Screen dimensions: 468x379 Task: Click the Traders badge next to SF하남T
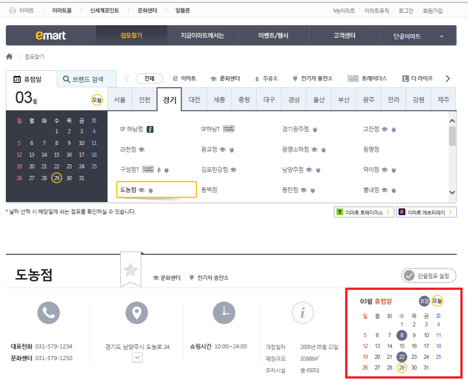(x=229, y=129)
